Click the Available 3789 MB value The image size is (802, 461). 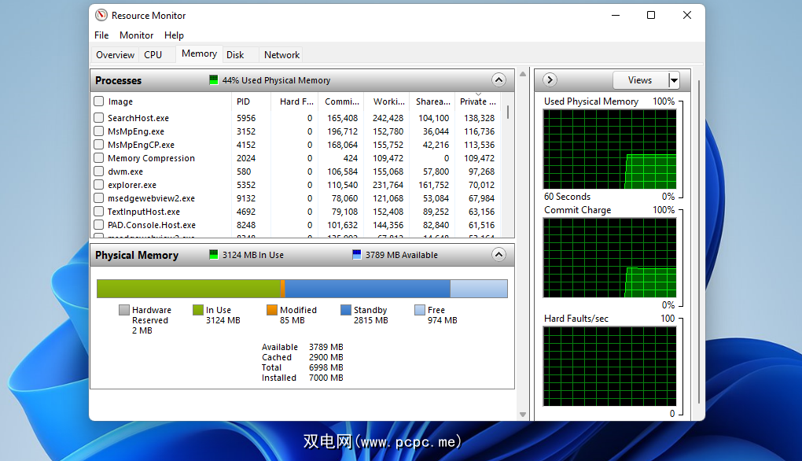[x=326, y=347]
